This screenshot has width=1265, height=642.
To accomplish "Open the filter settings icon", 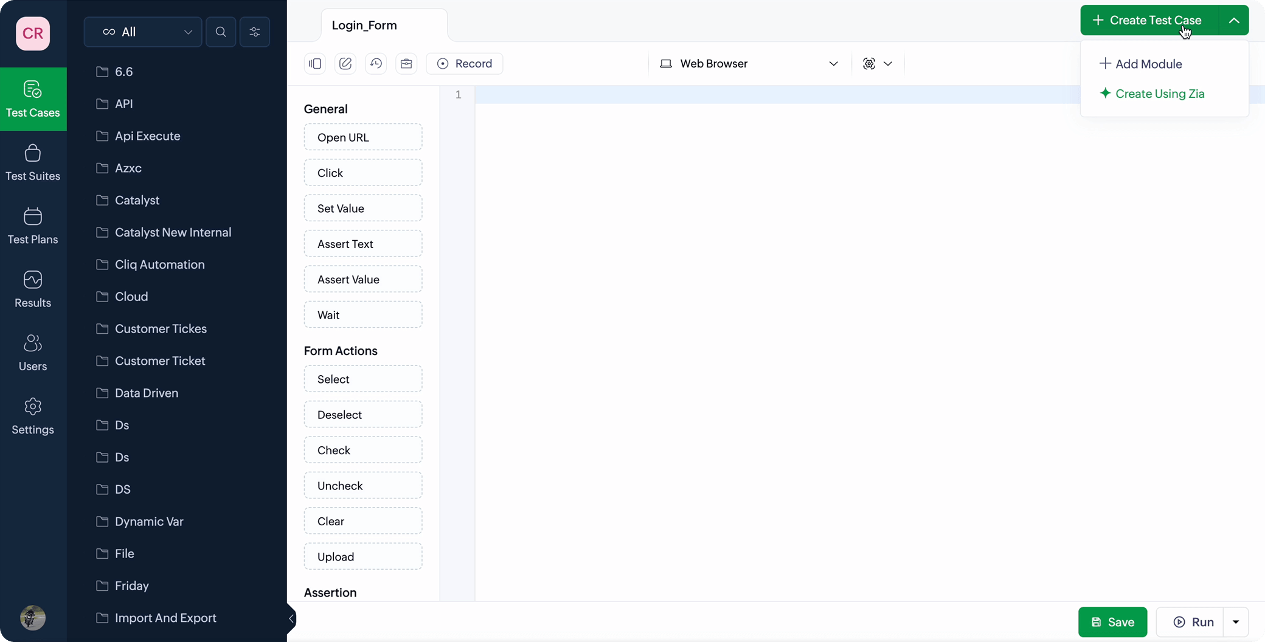I will coord(255,32).
